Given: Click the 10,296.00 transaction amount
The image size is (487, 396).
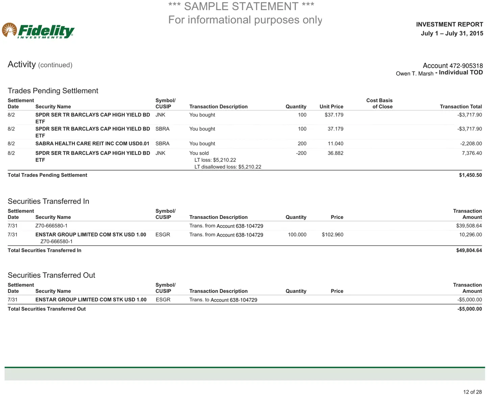Looking at the screenshot, I should coord(470,234).
